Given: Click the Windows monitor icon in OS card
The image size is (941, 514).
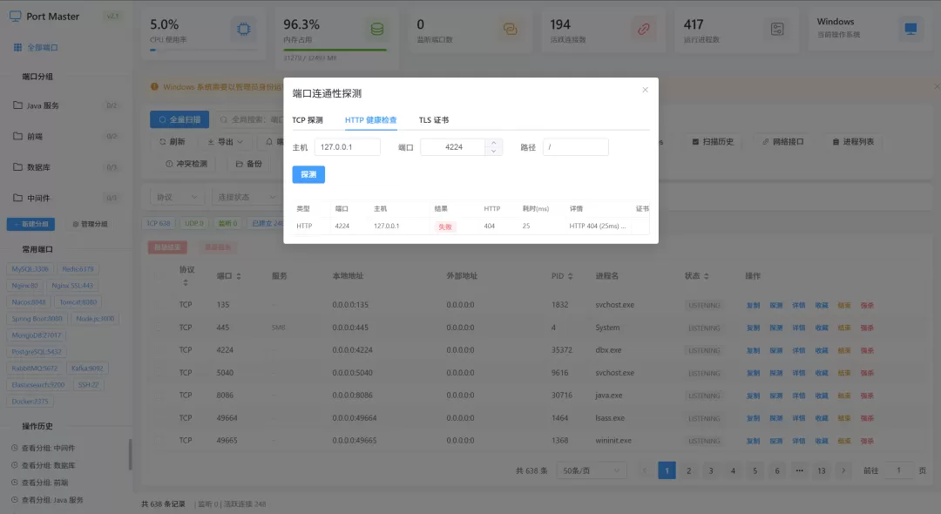Looking at the screenshot, I should click(911, 29).
